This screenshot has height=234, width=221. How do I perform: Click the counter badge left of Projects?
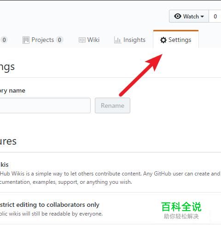coord(4,40)
